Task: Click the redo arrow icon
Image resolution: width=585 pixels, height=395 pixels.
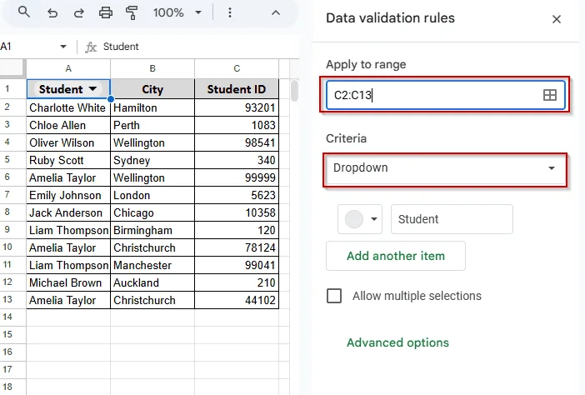Action: click(78, 13)
